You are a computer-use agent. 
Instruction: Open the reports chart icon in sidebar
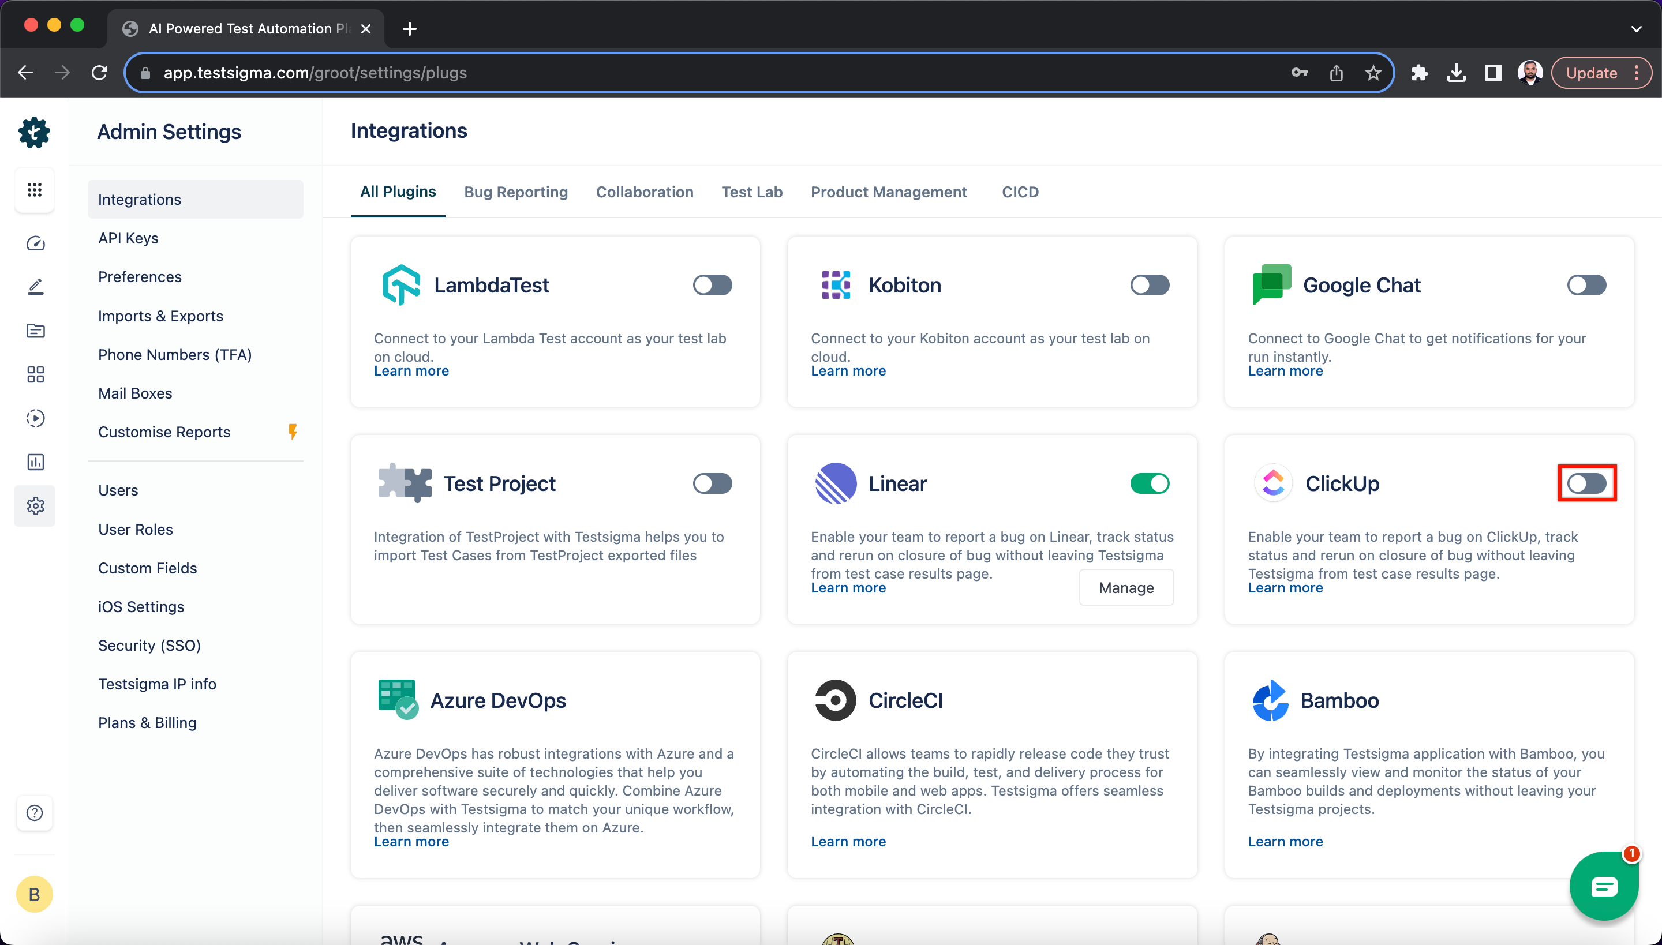coord(35,462)
